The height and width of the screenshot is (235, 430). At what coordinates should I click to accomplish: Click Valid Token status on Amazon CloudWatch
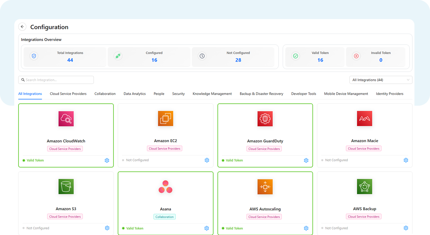tap(33, 160)
